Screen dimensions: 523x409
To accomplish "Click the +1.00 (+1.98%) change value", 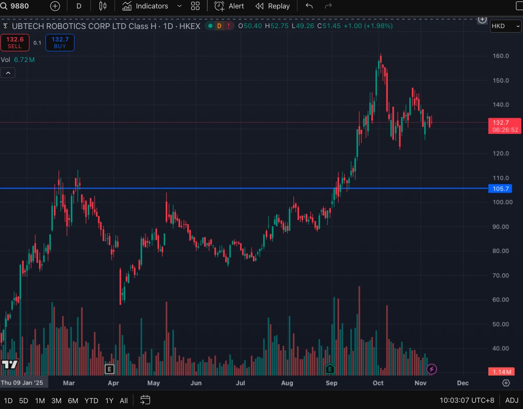I will click(368, 26).
